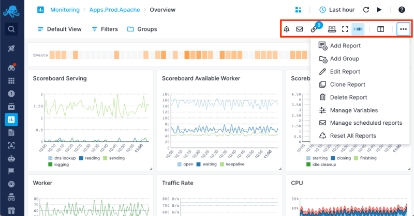The image size is (414, 216).
Task: Click the Traffic Rate chart title
Action: click(178, 183)
